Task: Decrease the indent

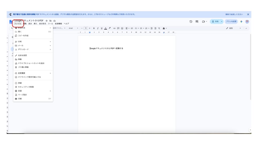Action: pos(151,28)
